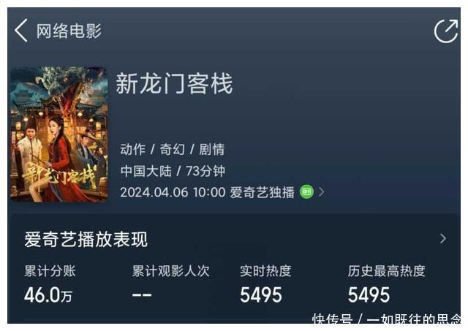
Task: Tap the -- viewer count placeholder
Action: 142,295
